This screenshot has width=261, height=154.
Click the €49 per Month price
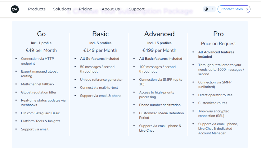pos(41,50)
